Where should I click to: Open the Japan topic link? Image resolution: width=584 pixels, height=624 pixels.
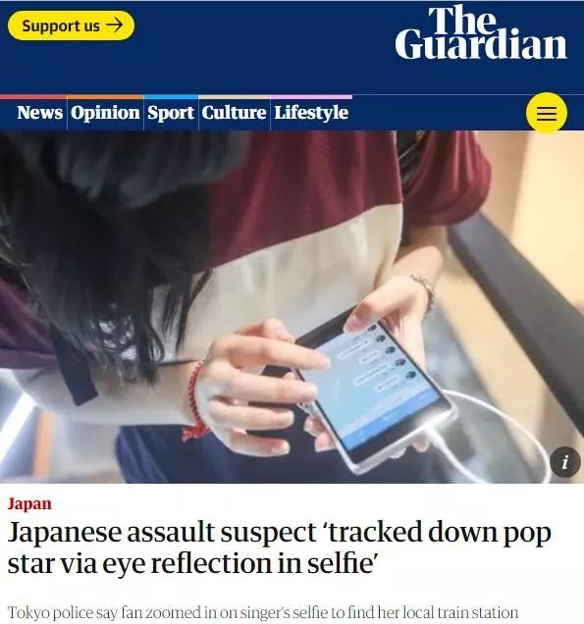click(29, 504)
